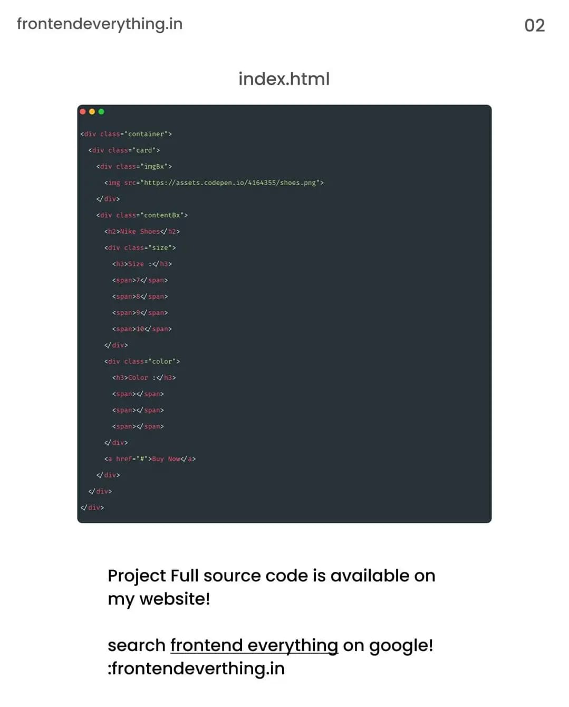Click the underlined frontend everything link
Screen dimensions: 569x707
click(254, 645)
